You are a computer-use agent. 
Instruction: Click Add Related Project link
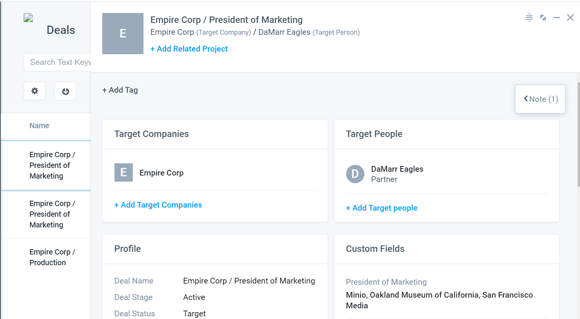click(189, 49)
